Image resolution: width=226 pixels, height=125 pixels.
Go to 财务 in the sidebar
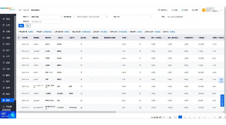(x=7, y=94)
